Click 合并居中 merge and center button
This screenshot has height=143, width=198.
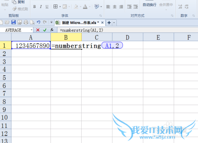pyautogui.click(x=166, y=5)
